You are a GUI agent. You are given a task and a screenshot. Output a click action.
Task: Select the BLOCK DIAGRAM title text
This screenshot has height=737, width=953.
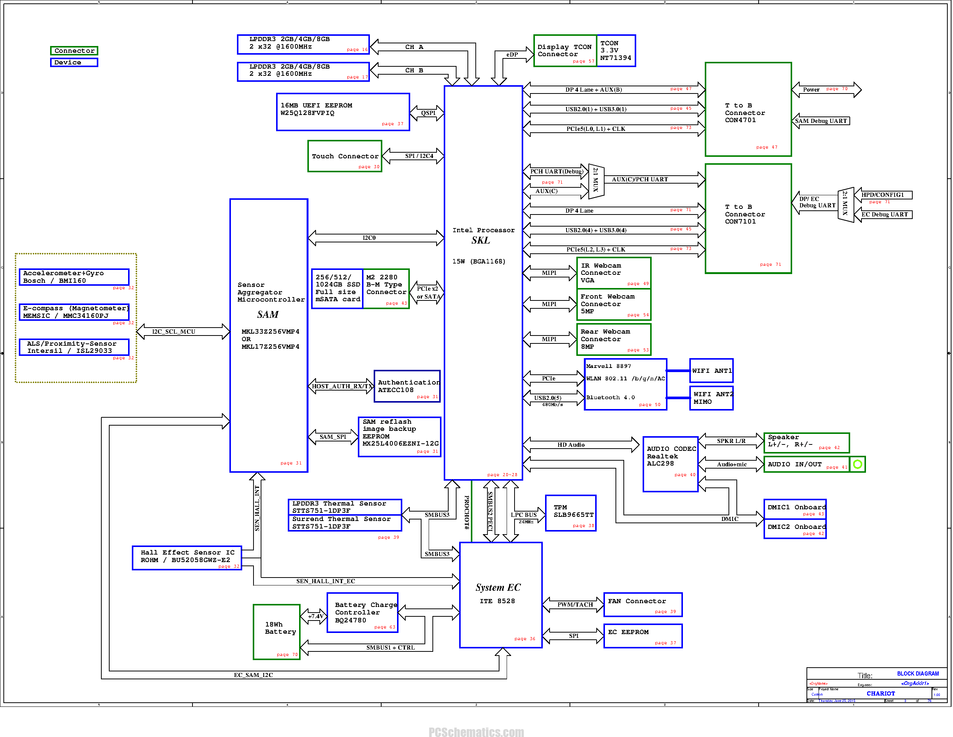[918, 674]
